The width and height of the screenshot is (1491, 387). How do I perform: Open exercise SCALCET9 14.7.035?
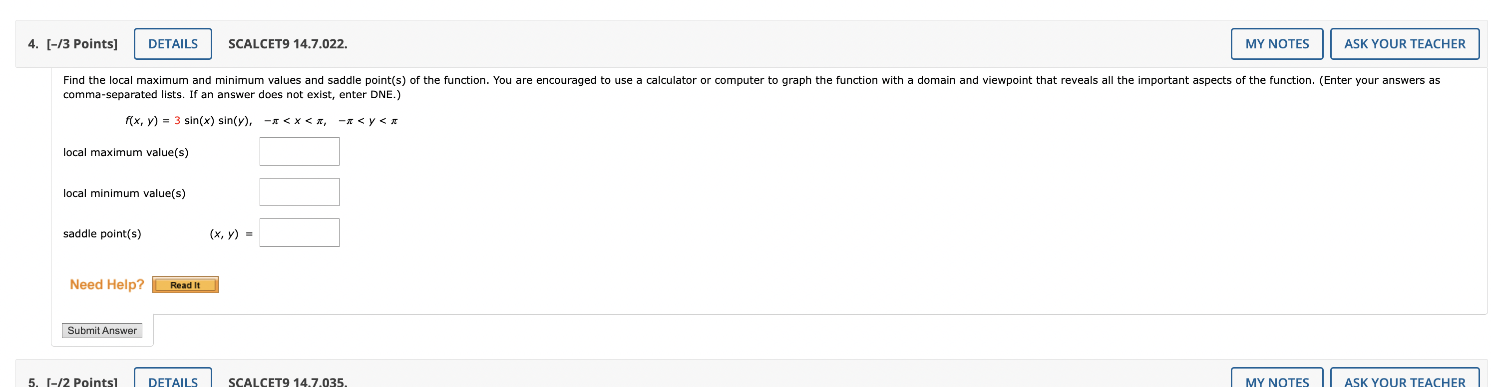coord(287,382)
